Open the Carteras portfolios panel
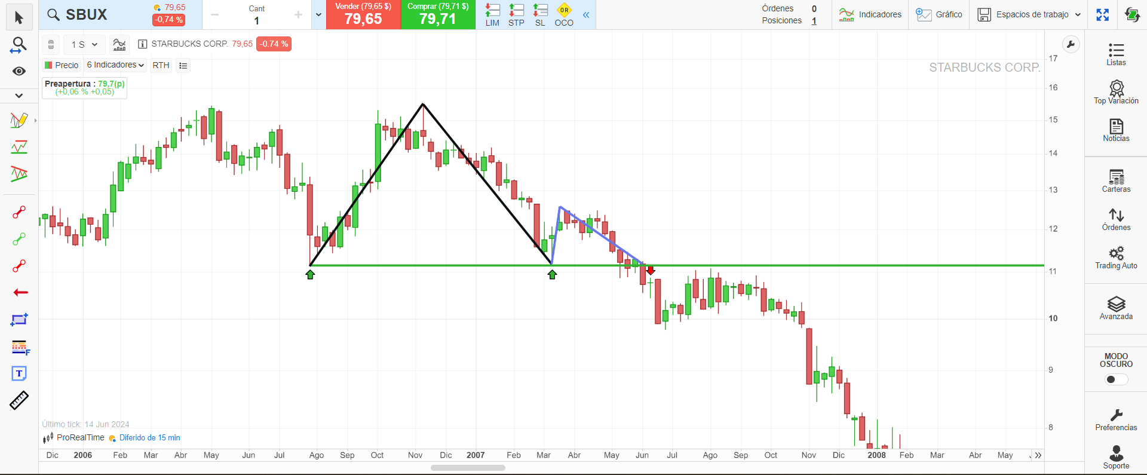Viewport: 1147px width, 475px height. coord(1116,180)
